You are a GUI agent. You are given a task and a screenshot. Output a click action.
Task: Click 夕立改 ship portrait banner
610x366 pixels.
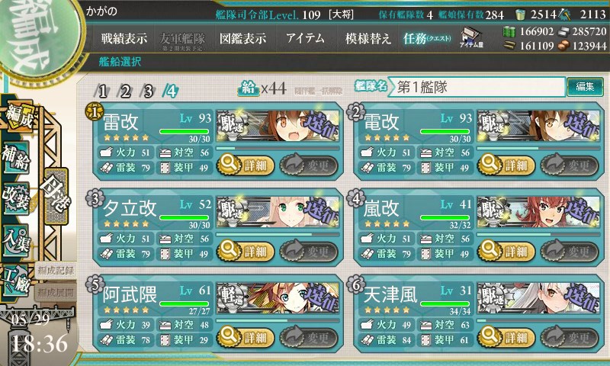(x=278, y=212)
